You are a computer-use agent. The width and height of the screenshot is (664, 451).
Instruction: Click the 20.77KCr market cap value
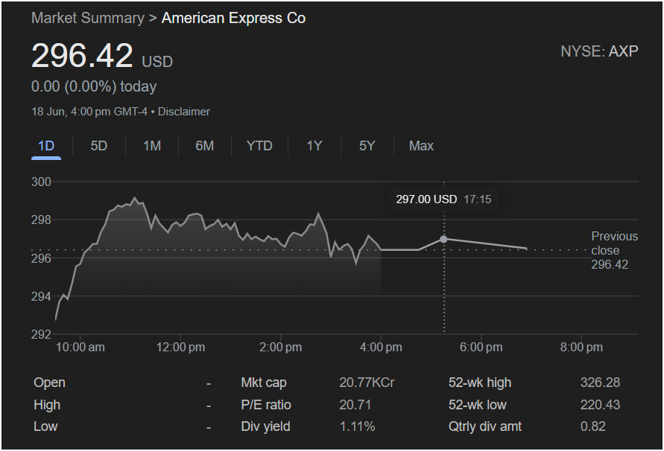click(367, 383)
